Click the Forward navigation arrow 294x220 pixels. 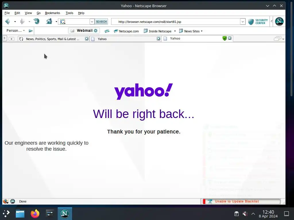pyautogui.click(x=22, y=21)
